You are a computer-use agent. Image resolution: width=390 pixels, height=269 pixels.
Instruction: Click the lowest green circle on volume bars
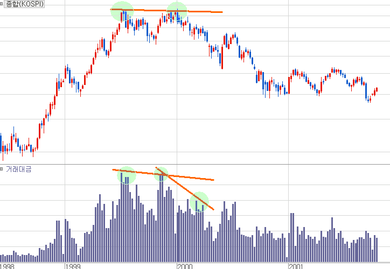click(x=199, y=202)
